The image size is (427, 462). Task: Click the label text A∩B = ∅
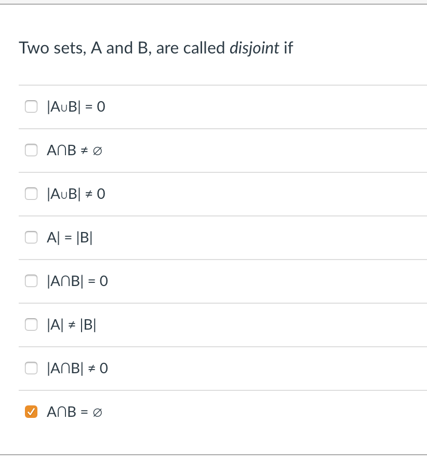pos(74,412)
